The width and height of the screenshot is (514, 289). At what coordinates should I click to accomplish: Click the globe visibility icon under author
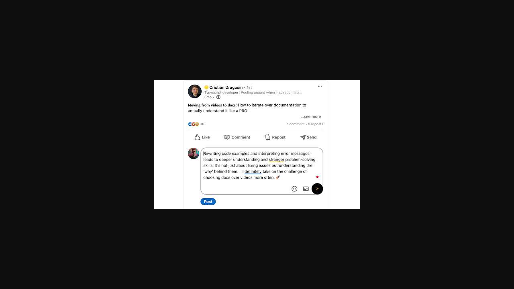[x=218, y=97]
